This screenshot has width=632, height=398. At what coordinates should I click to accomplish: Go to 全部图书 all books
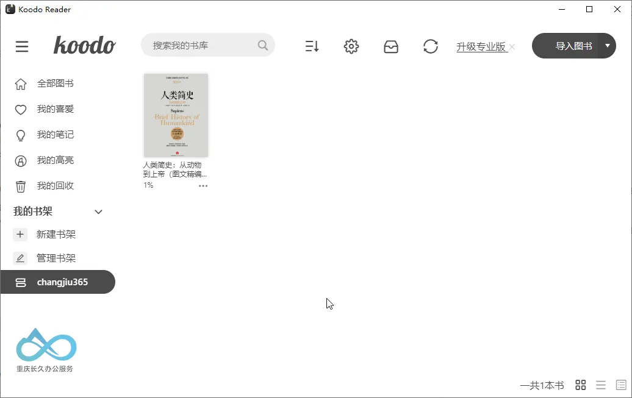[x=56, y=84]
